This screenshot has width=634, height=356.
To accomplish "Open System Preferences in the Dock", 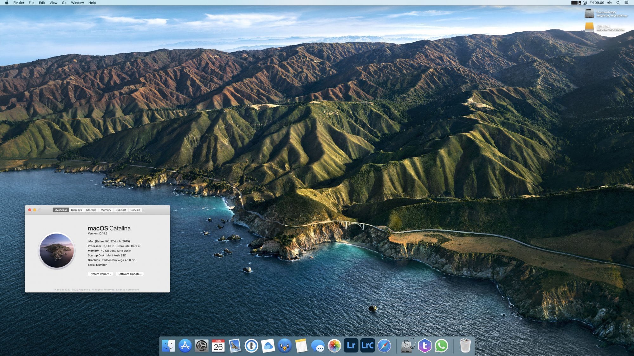I will pyautogui.click(x=202, y=346).
